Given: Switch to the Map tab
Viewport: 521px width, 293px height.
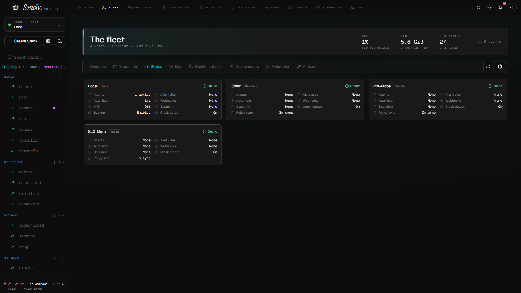Looking at the screenshot, I should 176,66.
